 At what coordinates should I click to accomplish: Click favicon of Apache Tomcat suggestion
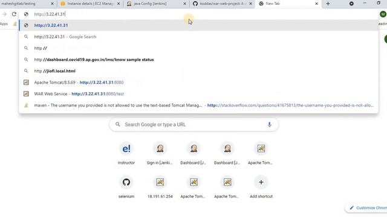[x=26, y=83]
